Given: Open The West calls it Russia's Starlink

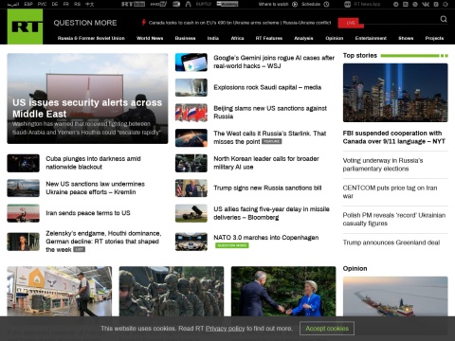Looking at the screenshot, I should (x=270, y=137).
